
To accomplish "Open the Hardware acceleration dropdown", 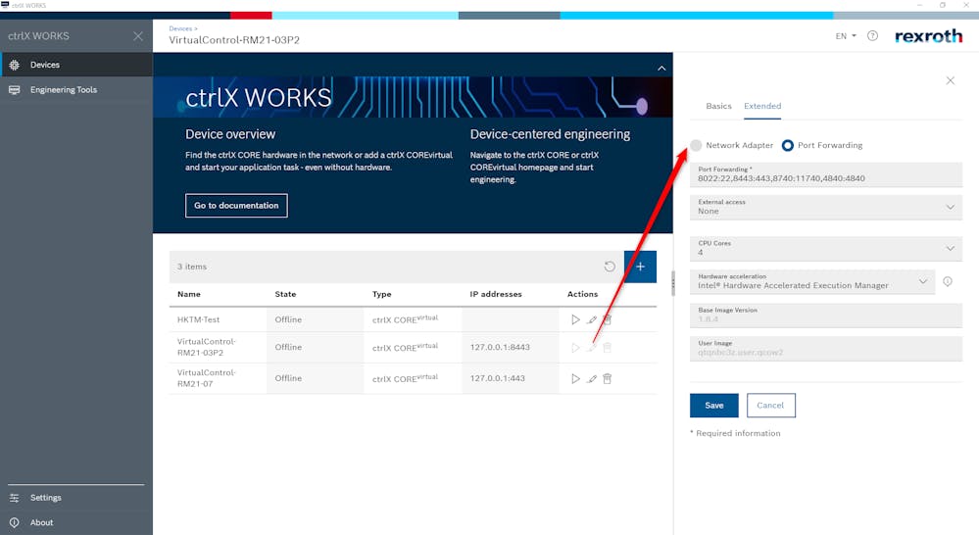I will click(x=811, y=281).
